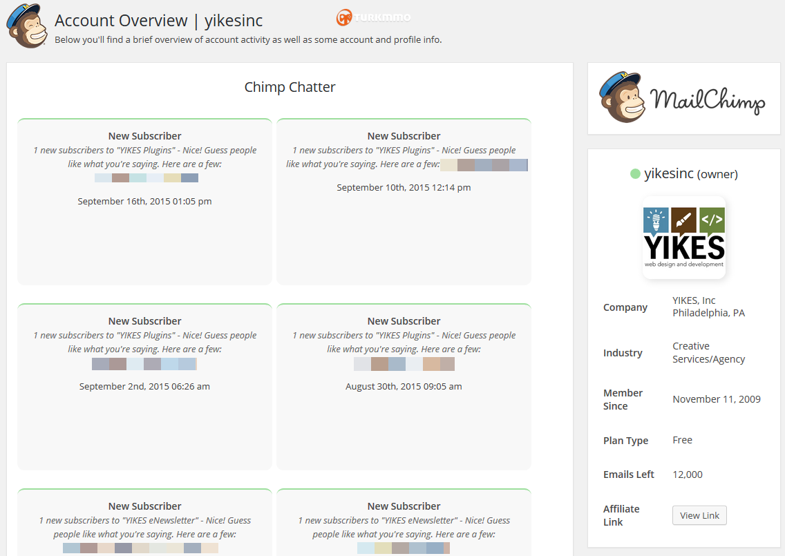The width and height of the screenshot is (785, 556).
Task: Select the 'Free' plan type value
Action: coord(682,440)
